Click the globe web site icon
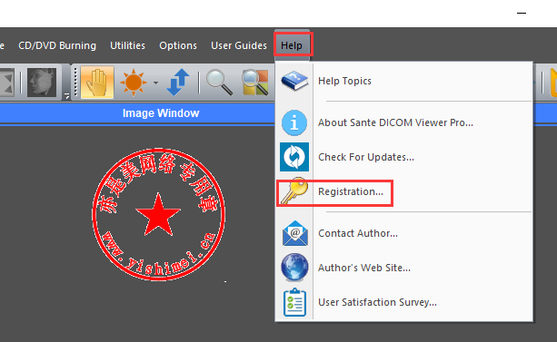 294,267
